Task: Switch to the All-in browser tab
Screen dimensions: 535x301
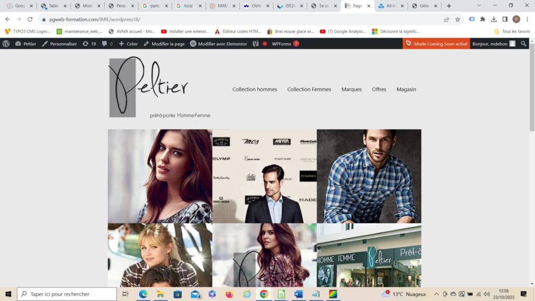Action: (x=391, y=6)
